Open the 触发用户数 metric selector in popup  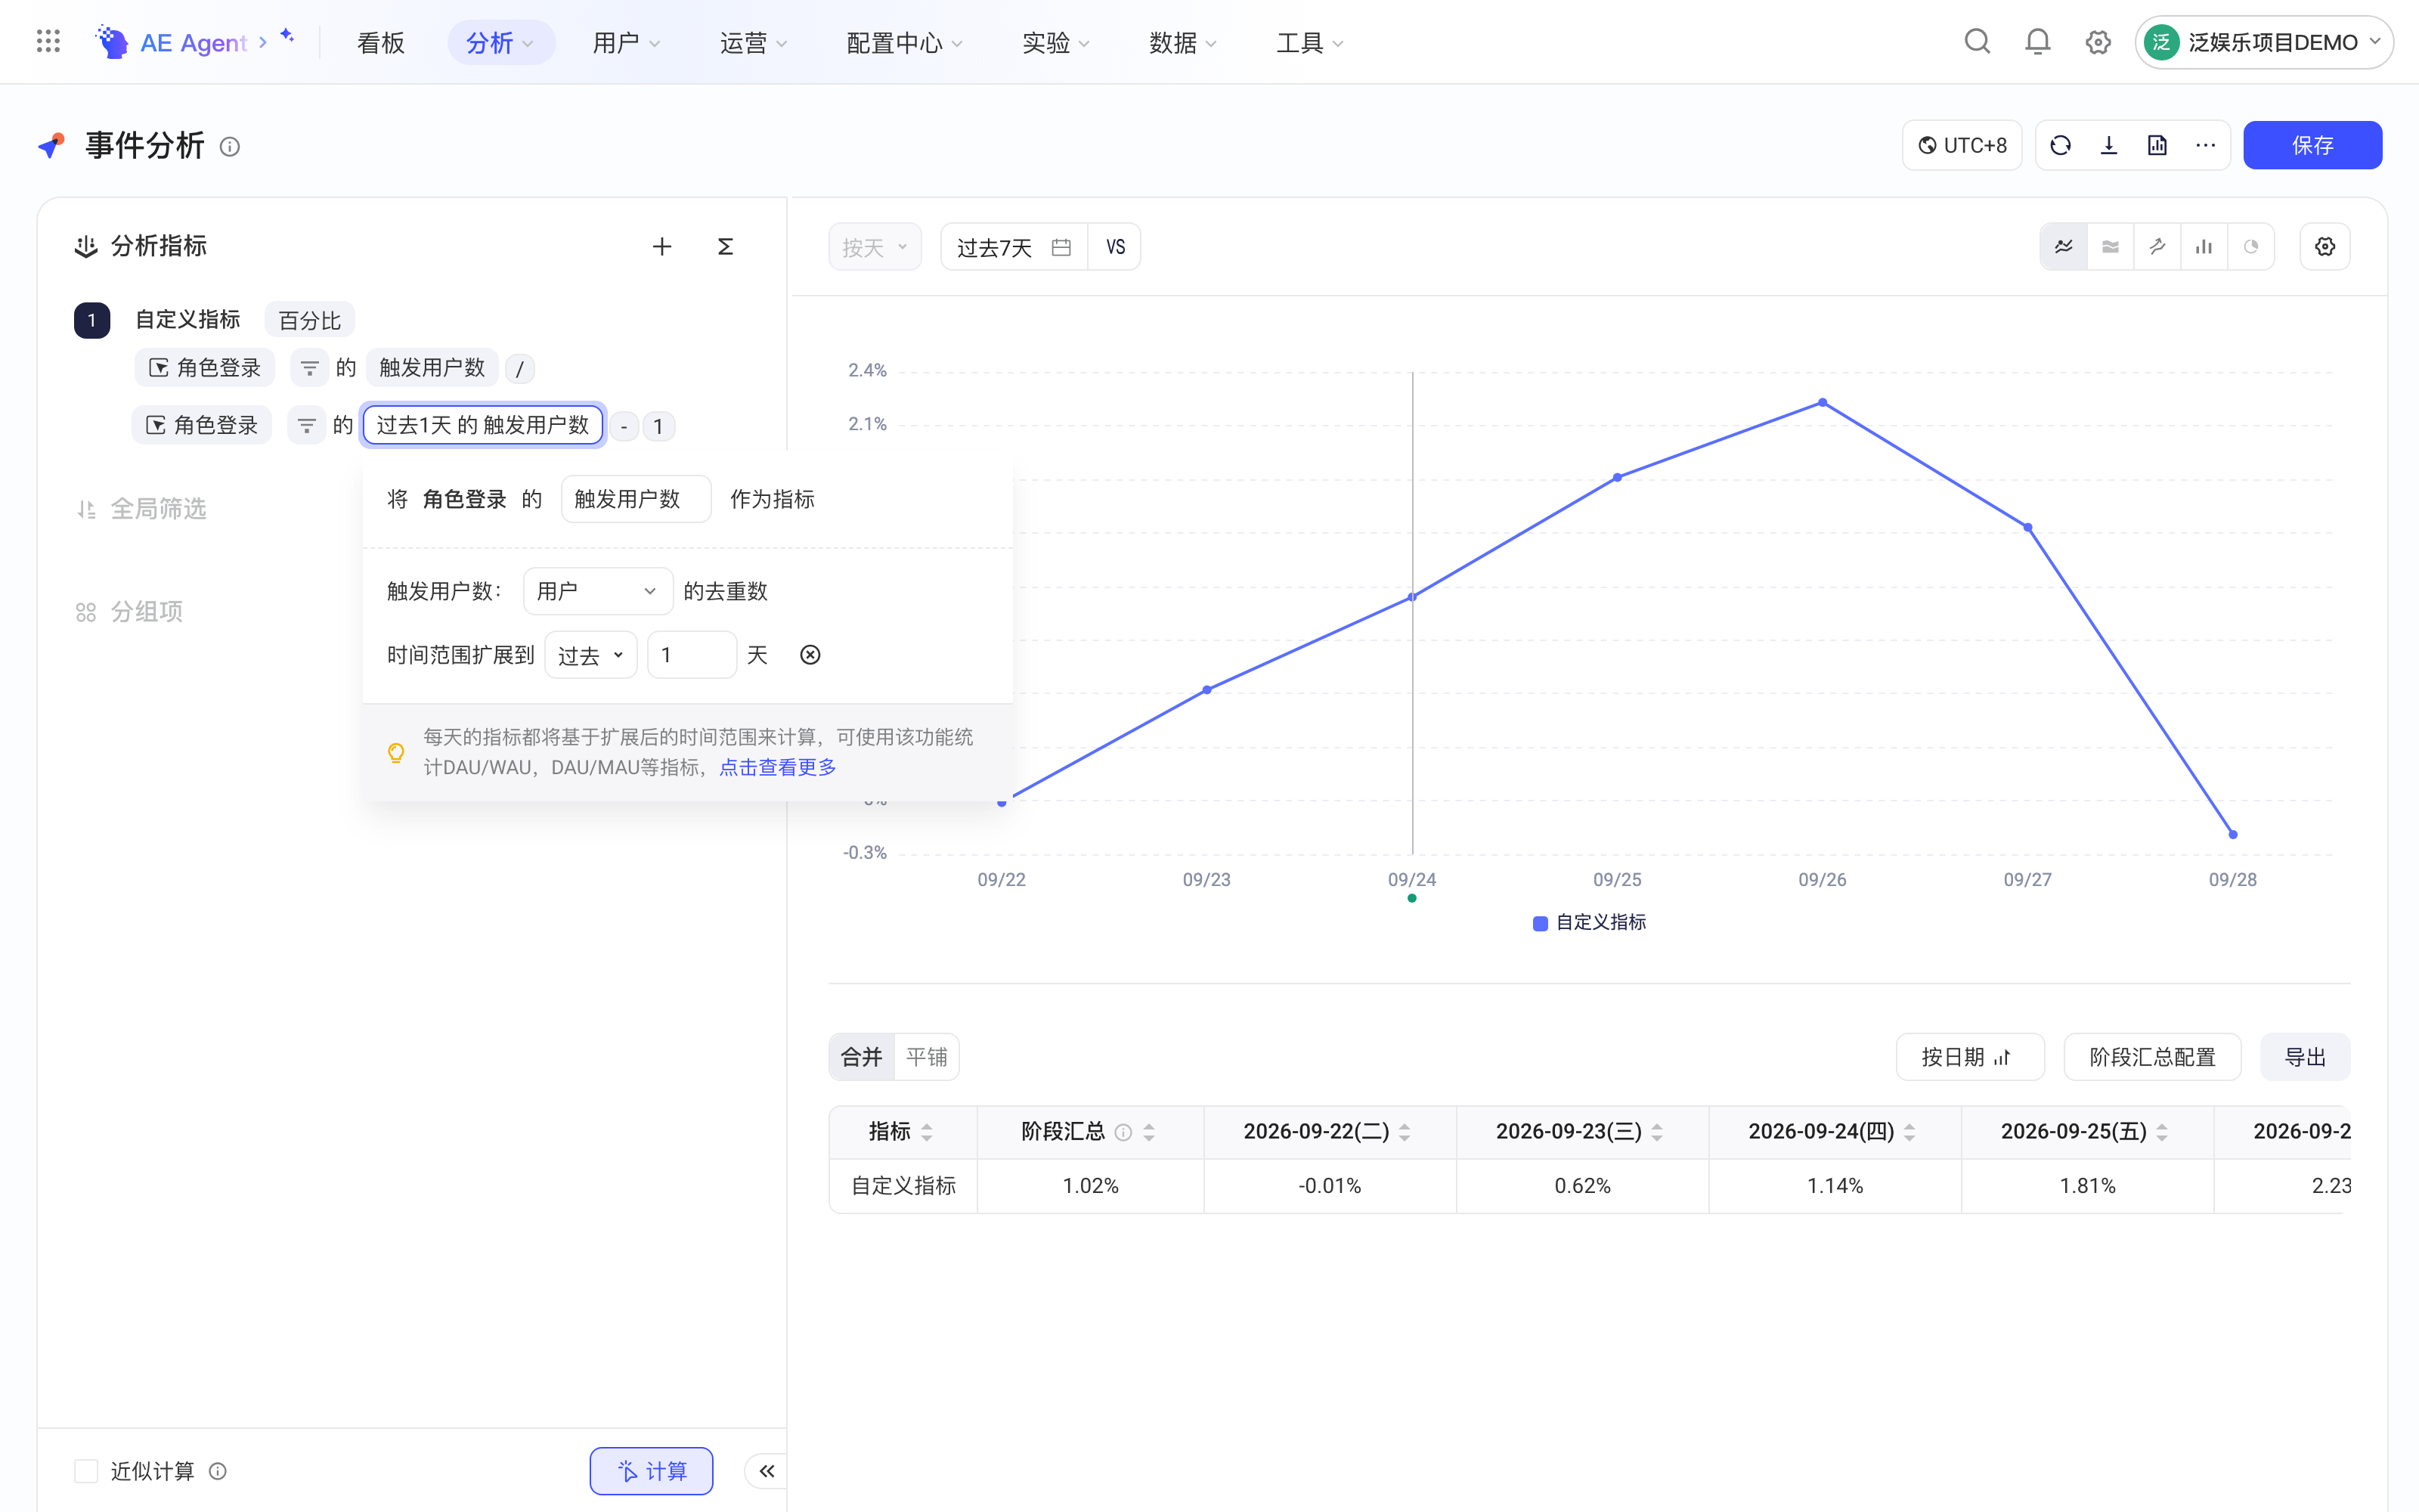pos(636,499)
